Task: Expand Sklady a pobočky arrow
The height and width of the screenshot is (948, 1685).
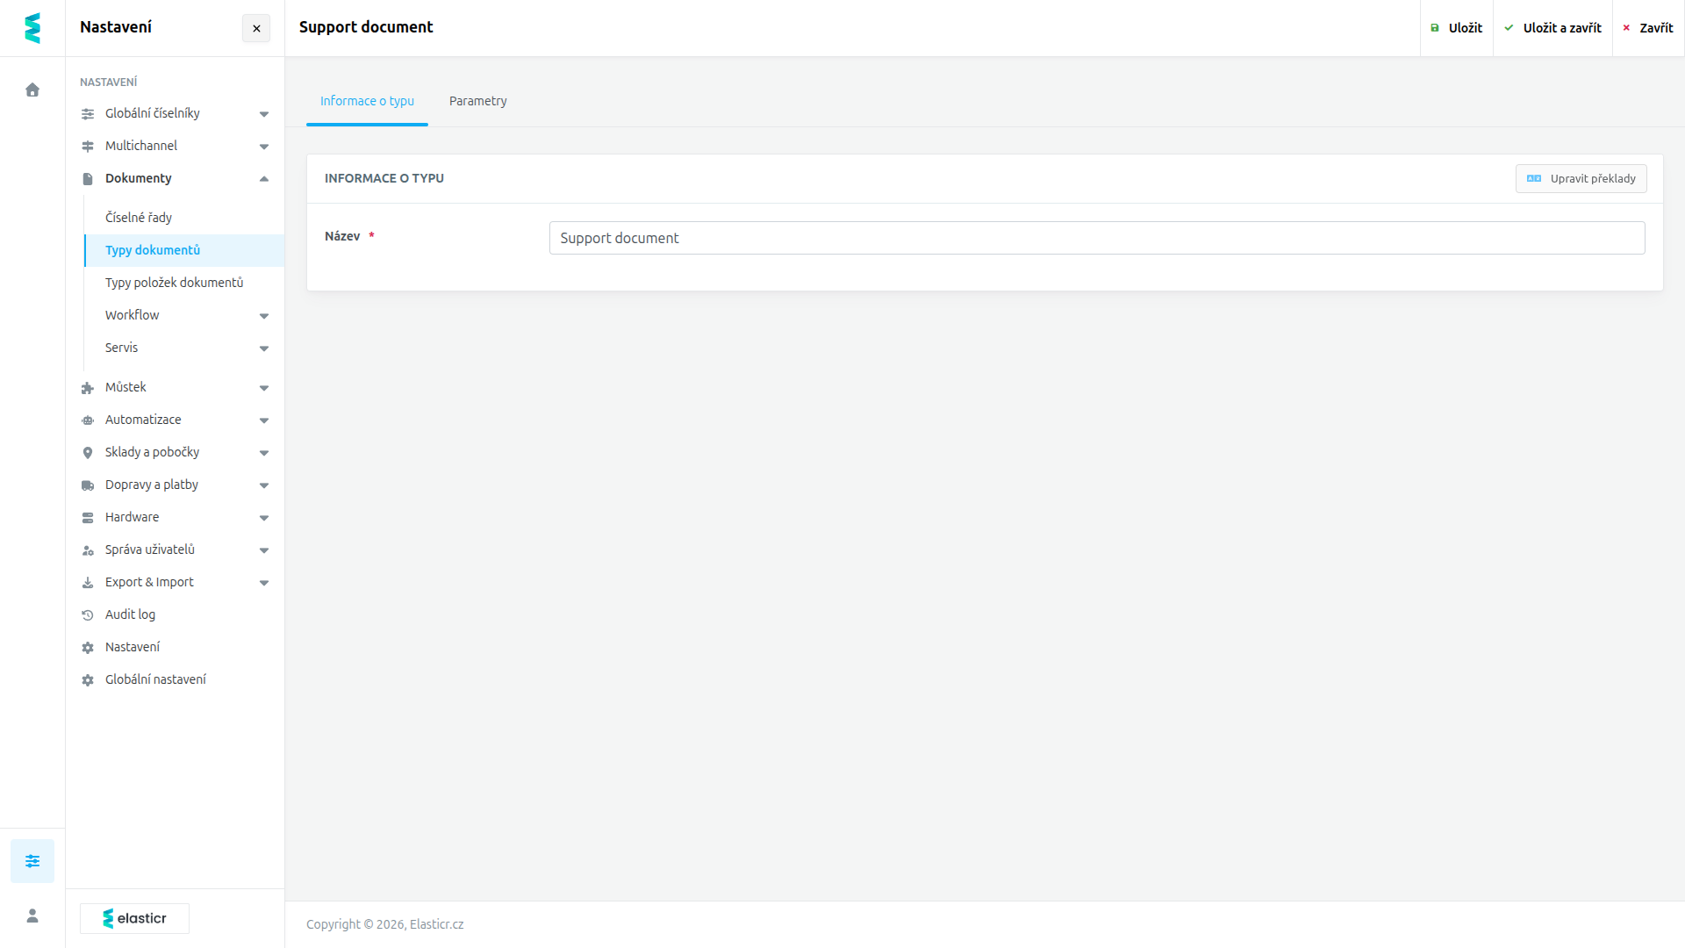Action: tap(263, 453)
